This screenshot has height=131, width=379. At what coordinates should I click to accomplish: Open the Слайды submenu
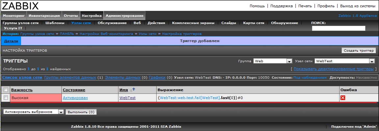tap(229, 23)
